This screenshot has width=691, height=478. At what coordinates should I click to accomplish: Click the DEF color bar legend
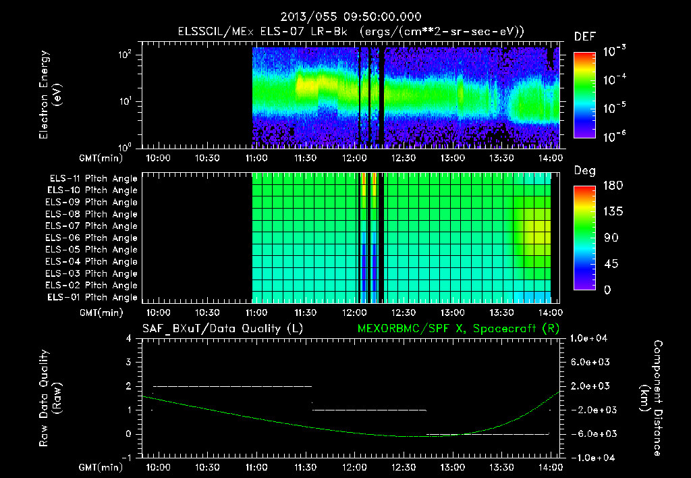click(x=584, y=95)
